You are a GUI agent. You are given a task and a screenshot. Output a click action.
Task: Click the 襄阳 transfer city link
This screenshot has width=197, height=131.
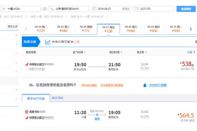97,119
